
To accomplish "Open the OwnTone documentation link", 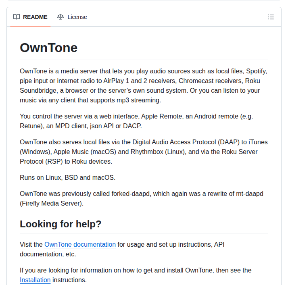I will (80, 244).
